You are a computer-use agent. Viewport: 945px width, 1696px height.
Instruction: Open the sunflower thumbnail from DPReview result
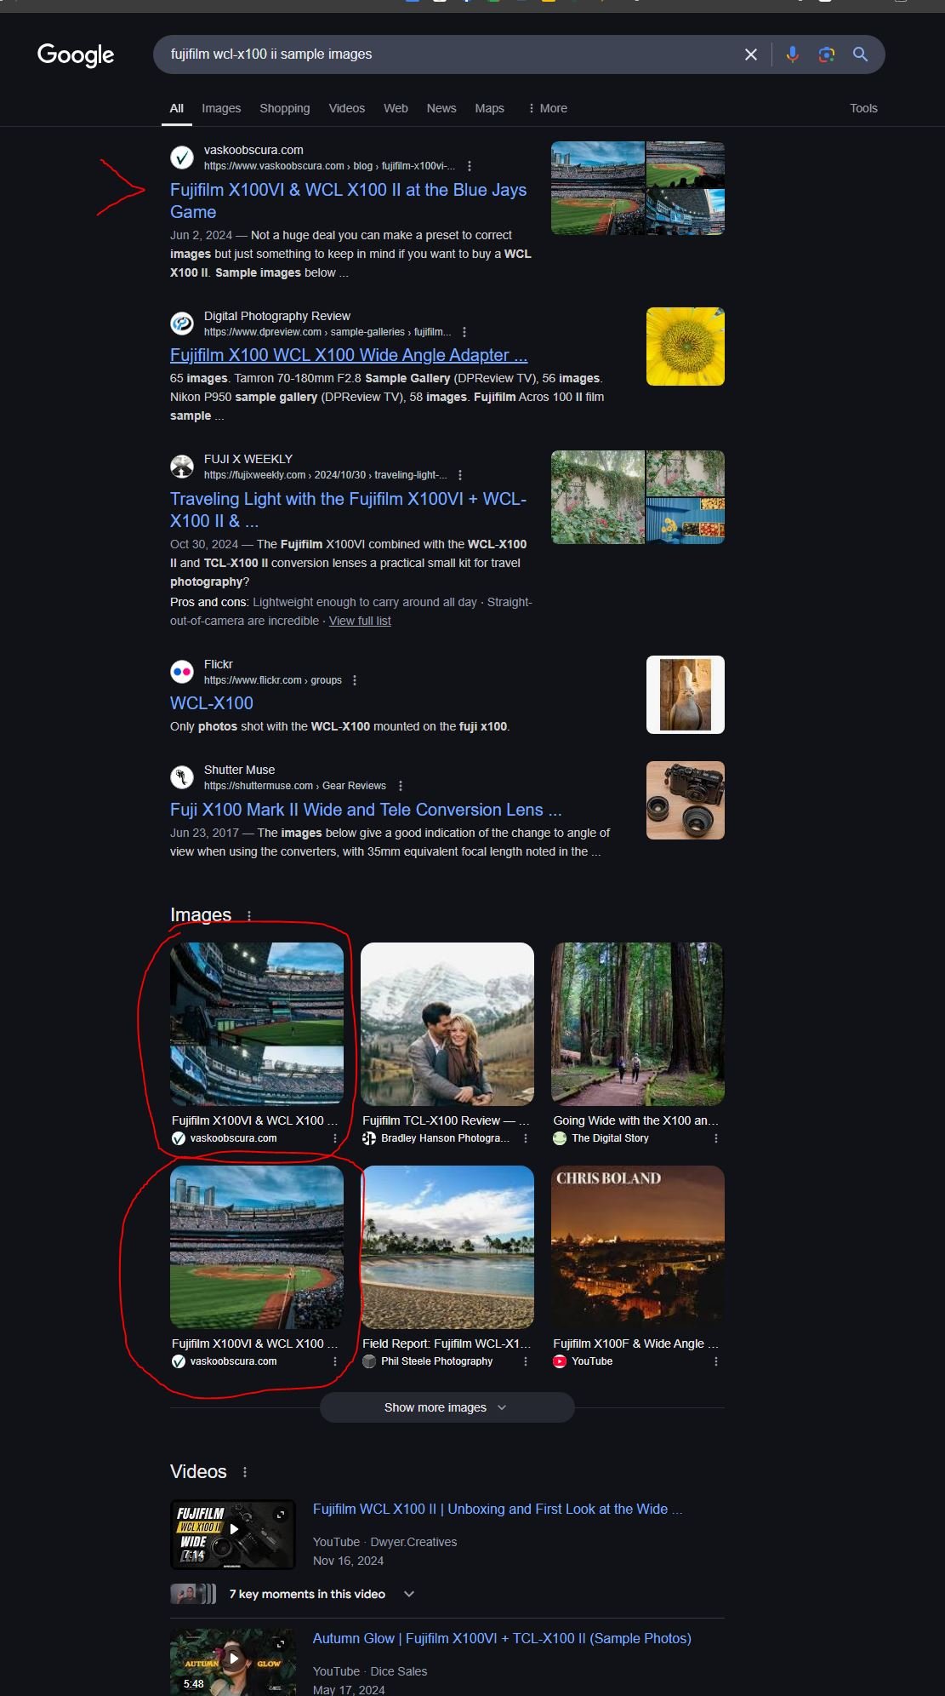pos(686,347)
